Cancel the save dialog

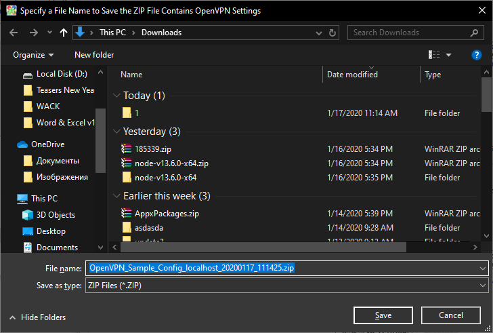(x=451, y=315)
